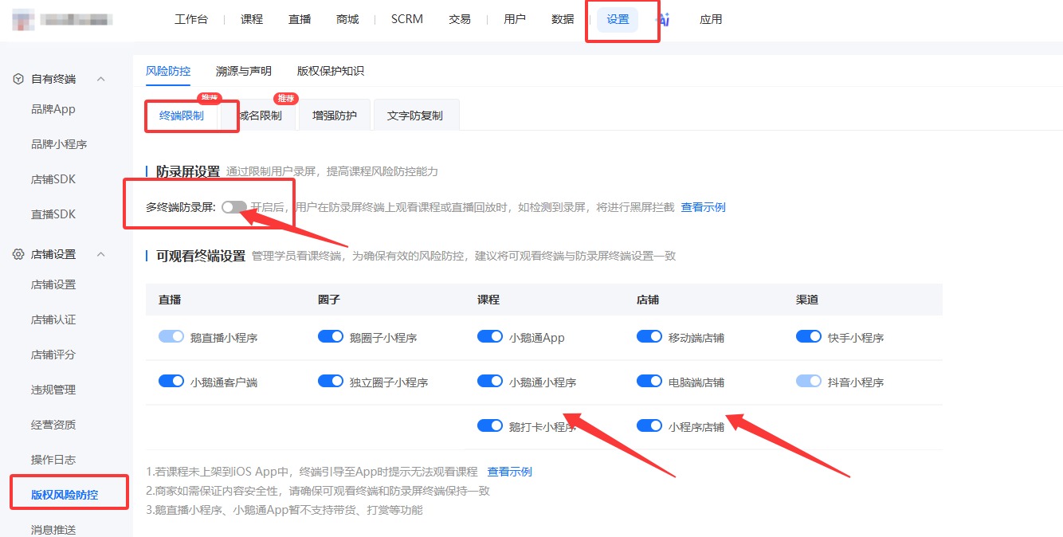Open 直播SDK sidebar item
Viewport: 1063px width, 537px height.
[x=53, y=214]
